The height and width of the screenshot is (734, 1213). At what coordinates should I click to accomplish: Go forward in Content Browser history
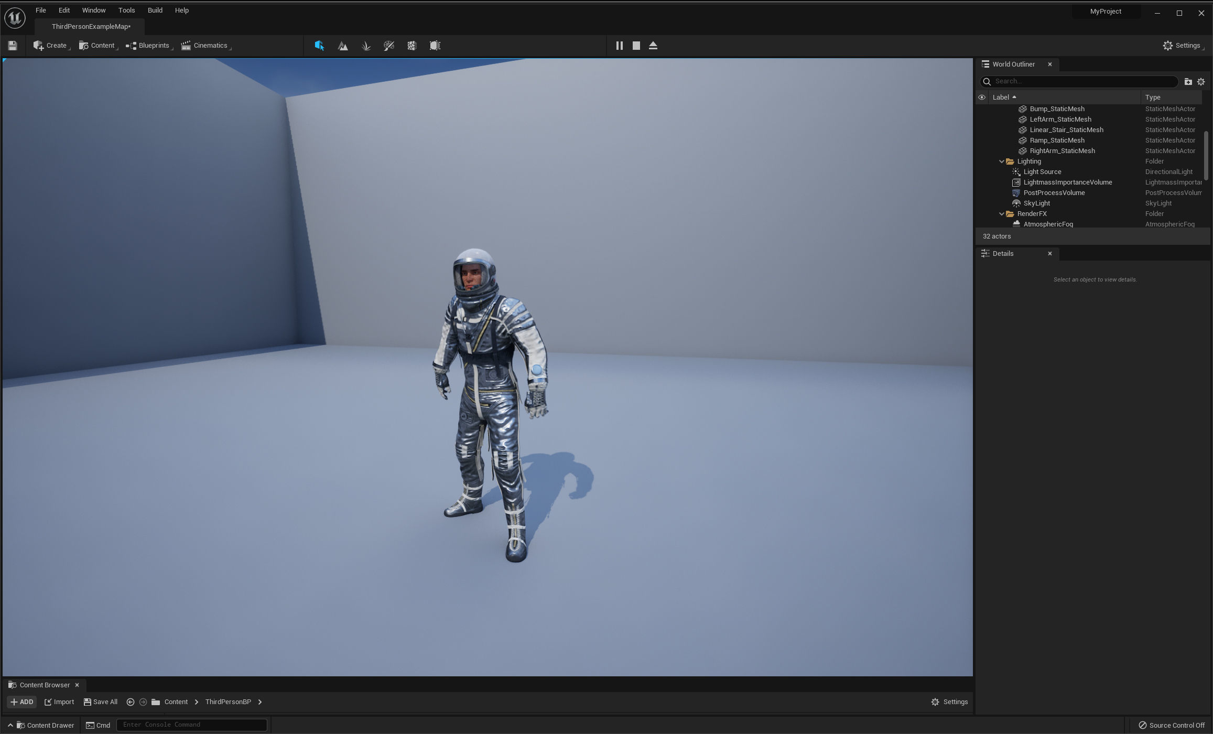pyautogui.click(x=143, y=702)
